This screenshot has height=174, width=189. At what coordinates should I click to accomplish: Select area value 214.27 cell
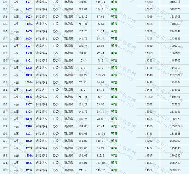pyautogui.click(x=83, y=141)
